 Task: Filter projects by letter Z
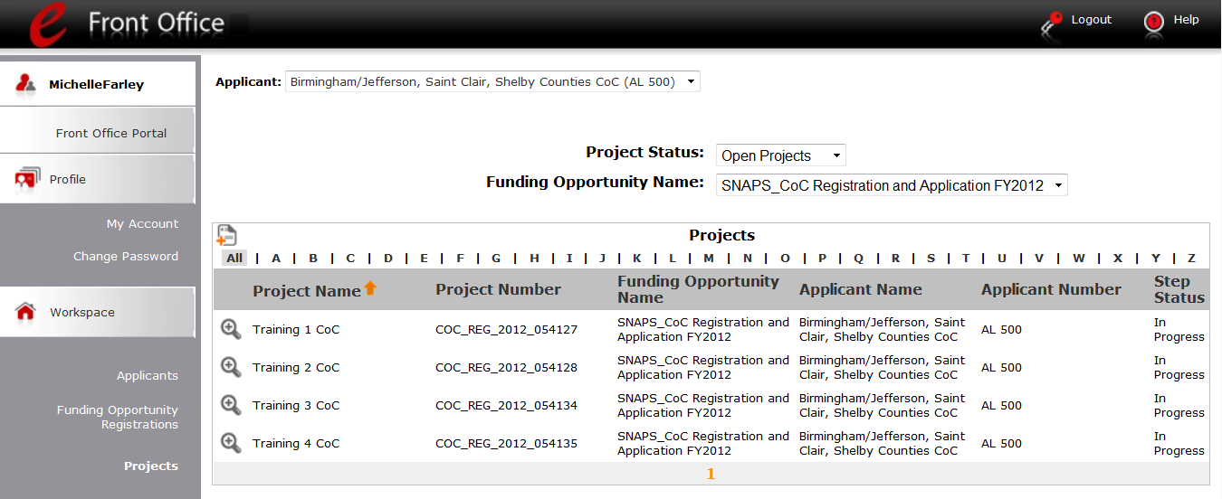1191,258
